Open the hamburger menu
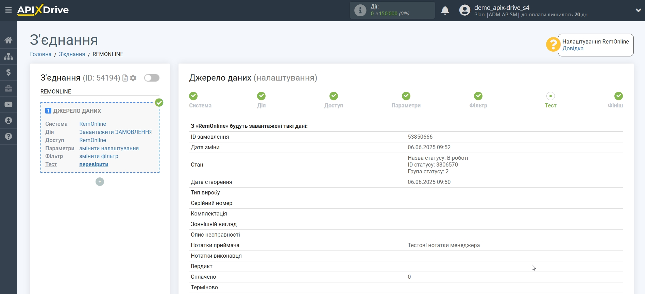Image resolution: width=645 pixels, height=294 pixels. pos(9,10)
